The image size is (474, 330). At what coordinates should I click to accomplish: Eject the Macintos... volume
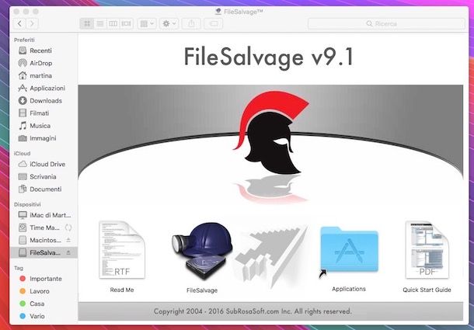coord(68,240)
